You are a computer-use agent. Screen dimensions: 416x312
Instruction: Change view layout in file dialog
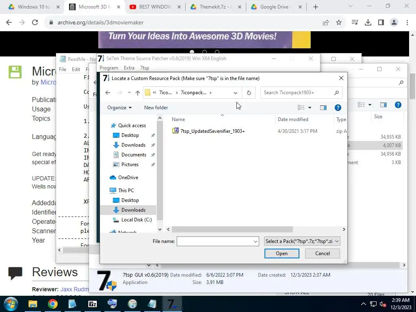pyautogui.click(x=301, y=107)
